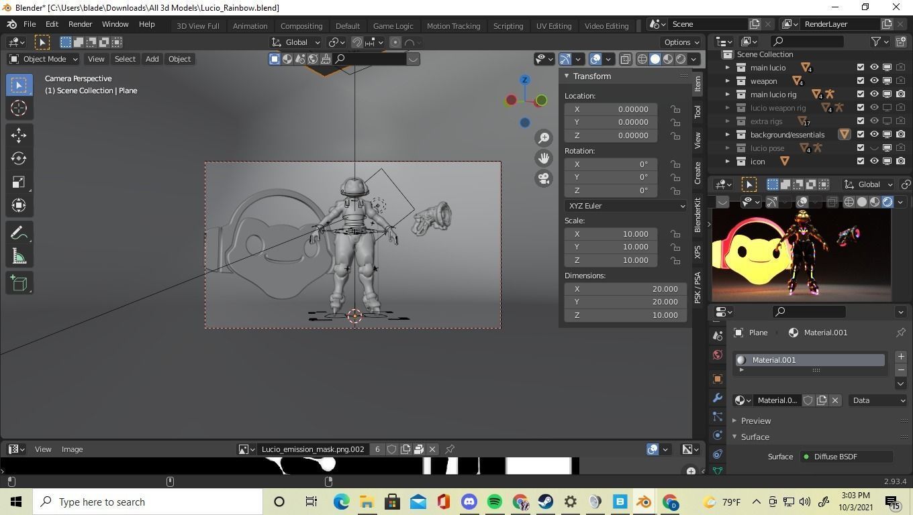Click the Scale Z value field

pyautogui.click(x=611, y=260)
